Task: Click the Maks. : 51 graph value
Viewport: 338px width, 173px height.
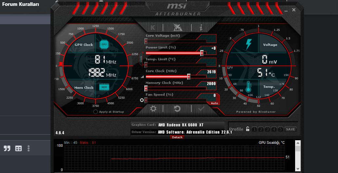Action: coord(88,143)
